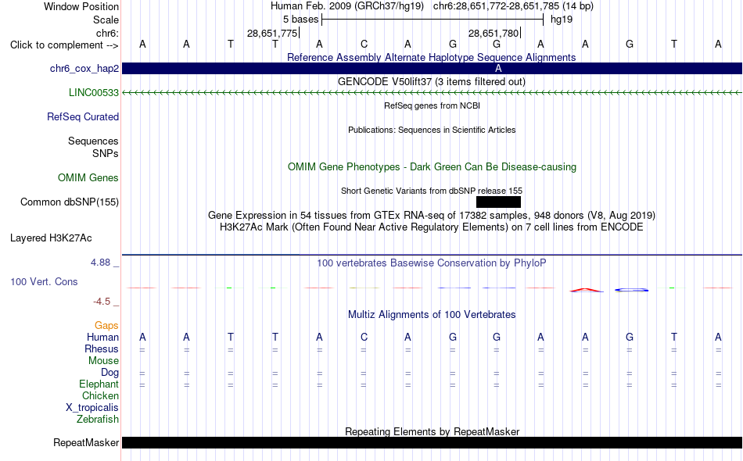Select the black dbSNP variant block
743x461 pixels.
498,202
